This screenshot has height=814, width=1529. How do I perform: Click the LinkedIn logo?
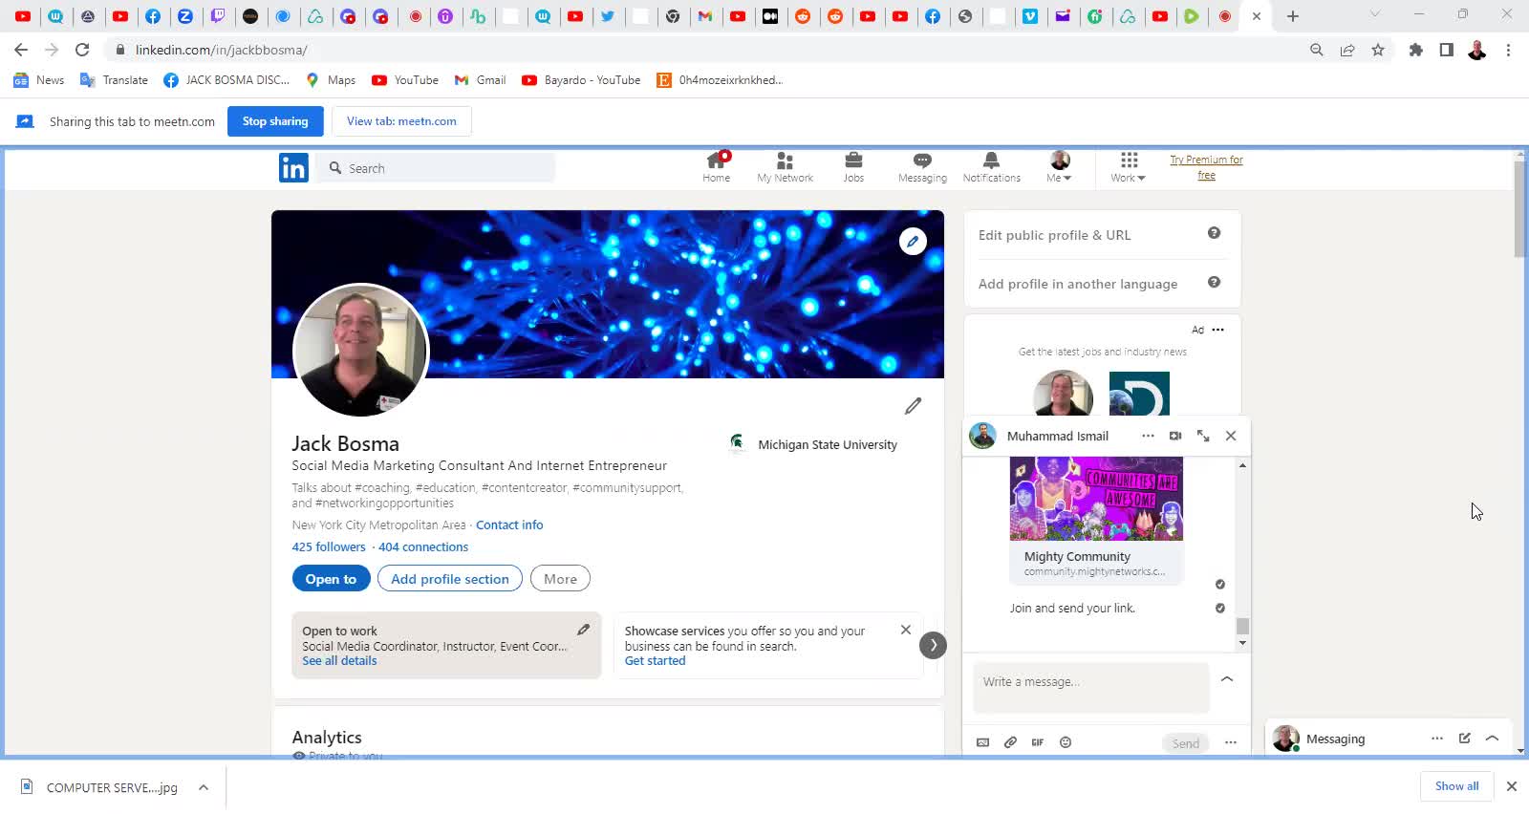click(x=293, y=168)
